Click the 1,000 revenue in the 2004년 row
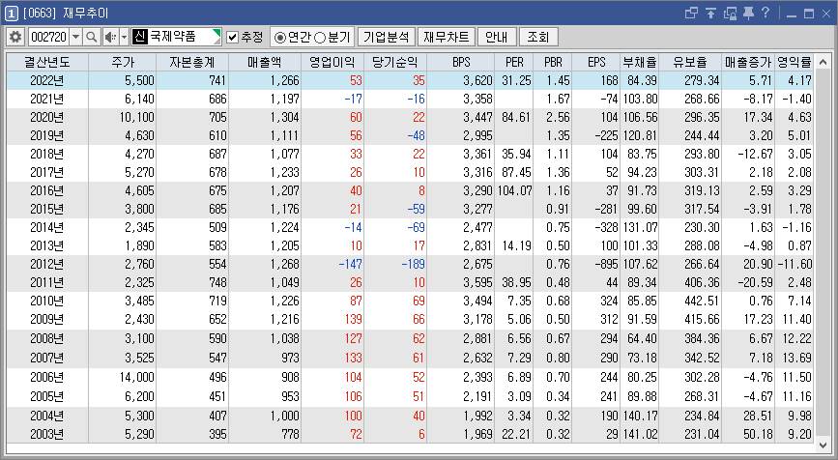Screen dimensions: 838x460 (284, 416)
